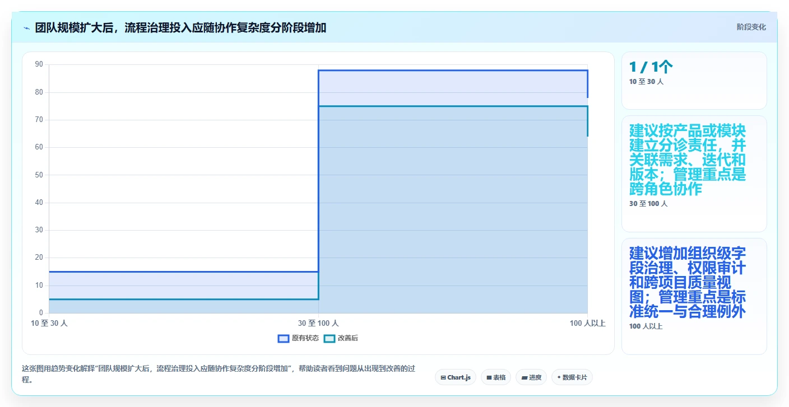Click the card text 建议按产品或模块建立分诊责任
The width and height of the screenshot is (789, 407).
click(x=688, y=160)
